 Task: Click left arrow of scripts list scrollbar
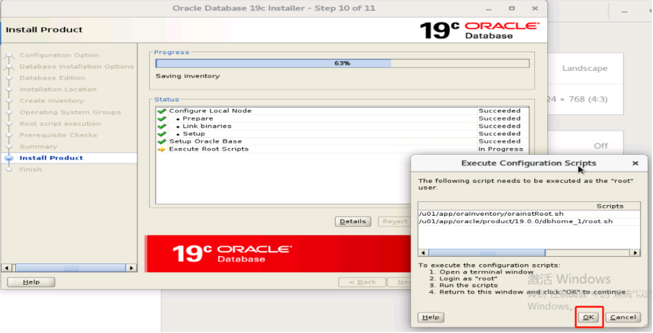pos(423,253)
